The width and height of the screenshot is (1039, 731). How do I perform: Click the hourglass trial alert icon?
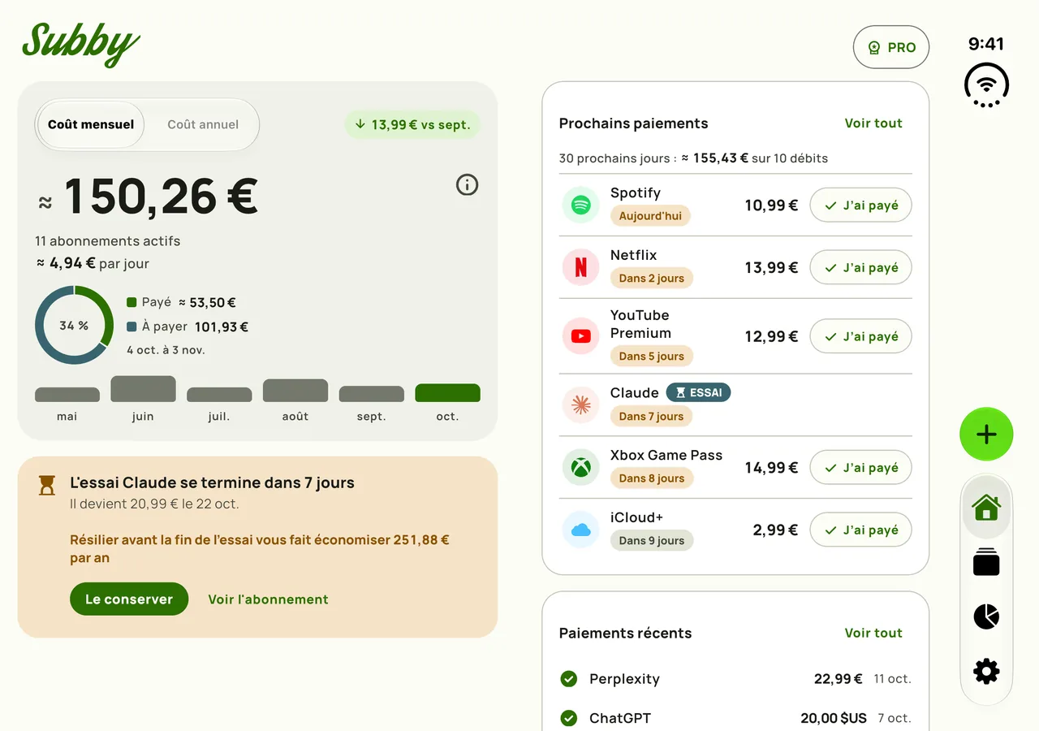[47, 485]
